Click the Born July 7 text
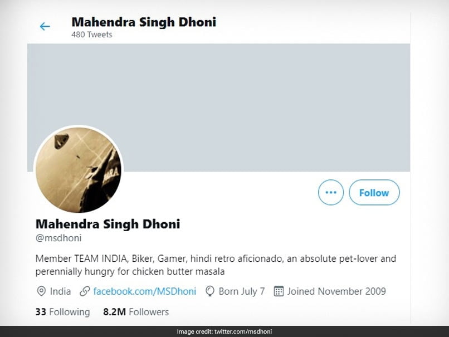 click(x=242, y=291)
